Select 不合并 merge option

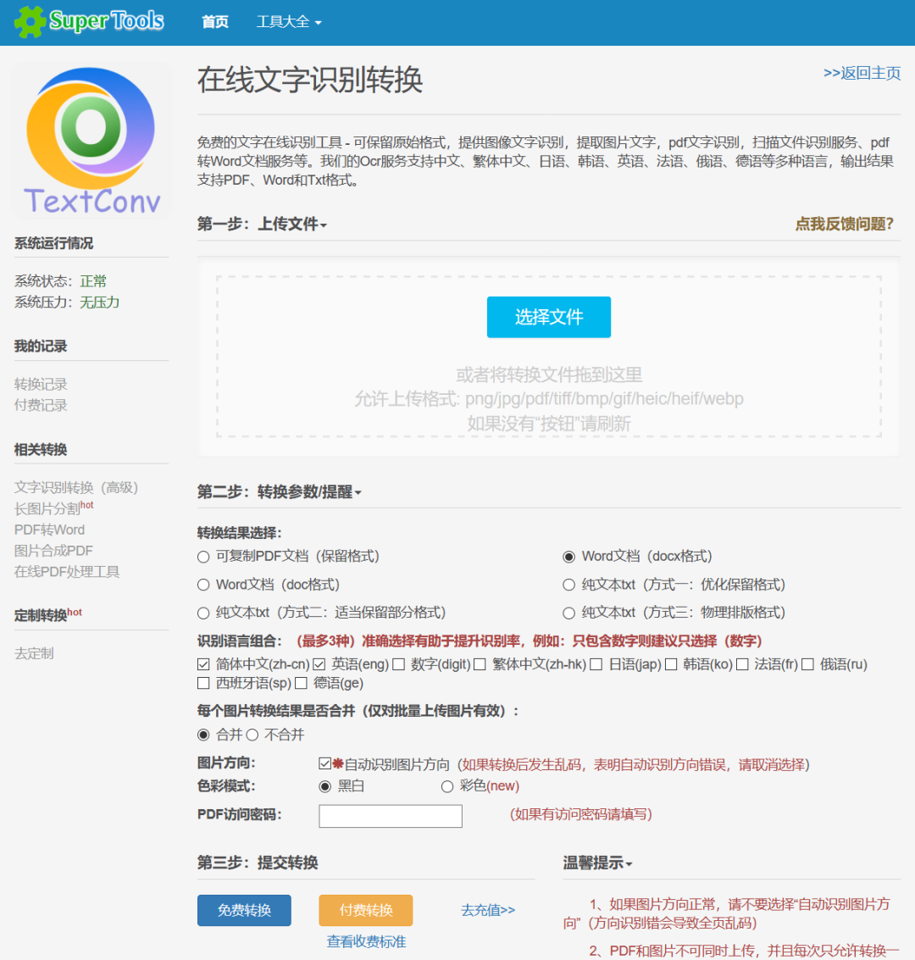pyautogui.click(x=252, y=735)
